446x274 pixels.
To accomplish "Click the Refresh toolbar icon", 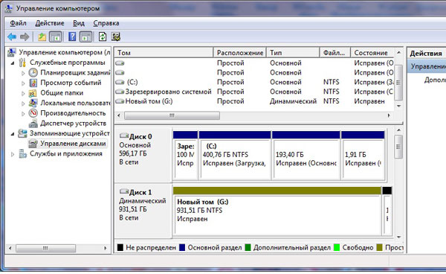I will 103,36.
